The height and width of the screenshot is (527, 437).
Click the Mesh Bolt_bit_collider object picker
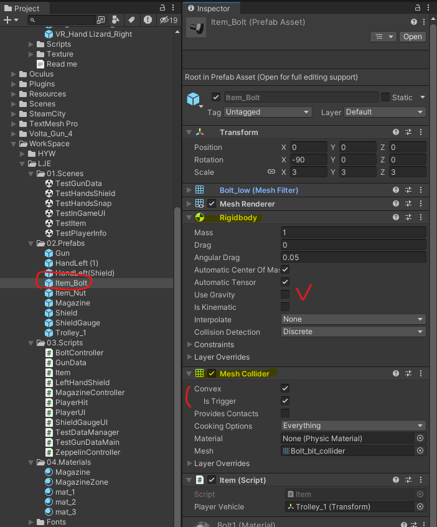[x=420, y=450]
